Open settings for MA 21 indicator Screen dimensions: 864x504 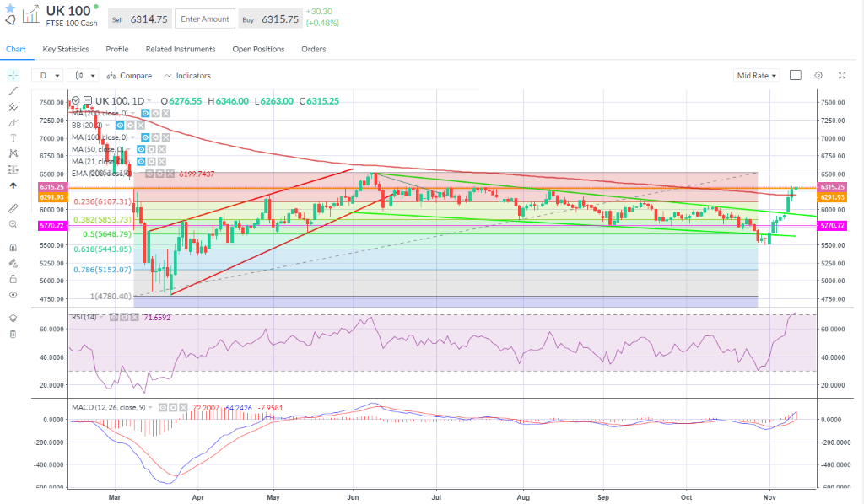(x=152, y=162)
